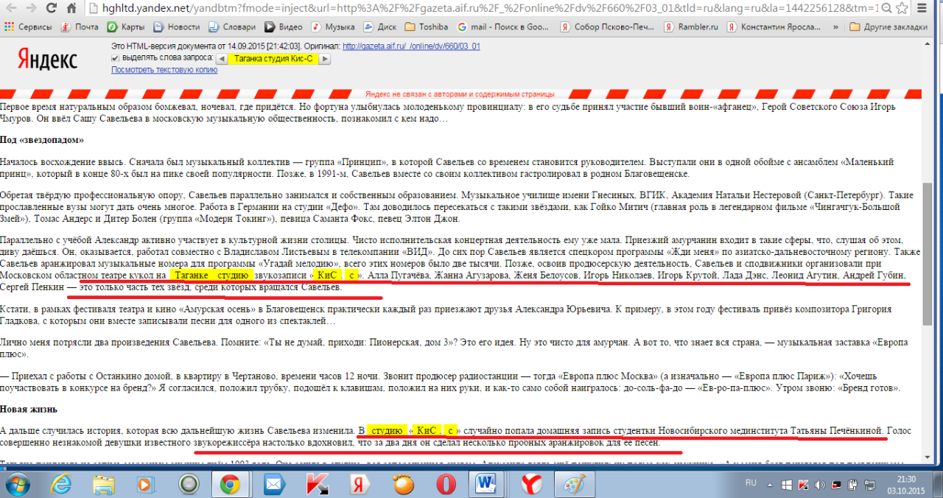Open the media player taskbar icon

pyautogui.click(x=146, y=484)
